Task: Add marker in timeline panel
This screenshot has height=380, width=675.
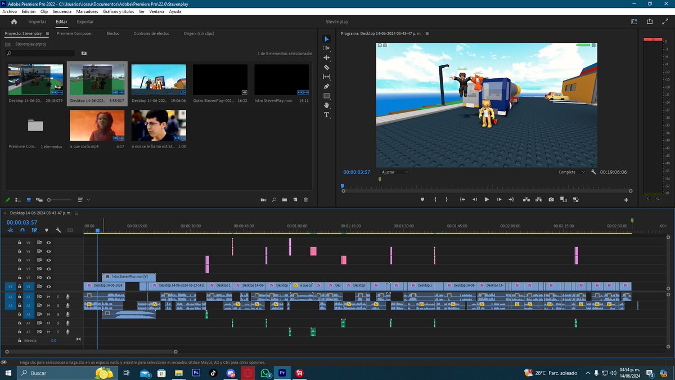Action: pyautogui.click(x=46, y=230)
